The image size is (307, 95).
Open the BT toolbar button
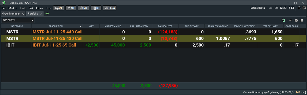[x=96, y=8]
